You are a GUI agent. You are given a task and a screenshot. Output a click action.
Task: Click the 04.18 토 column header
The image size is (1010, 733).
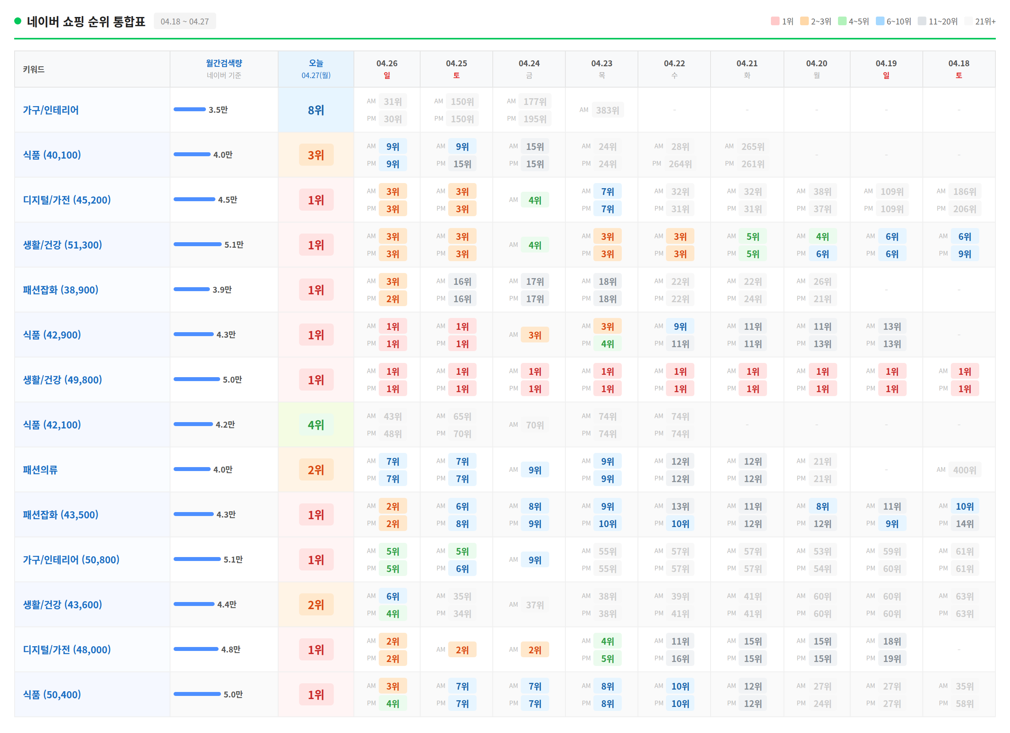(x=958, y=69)
